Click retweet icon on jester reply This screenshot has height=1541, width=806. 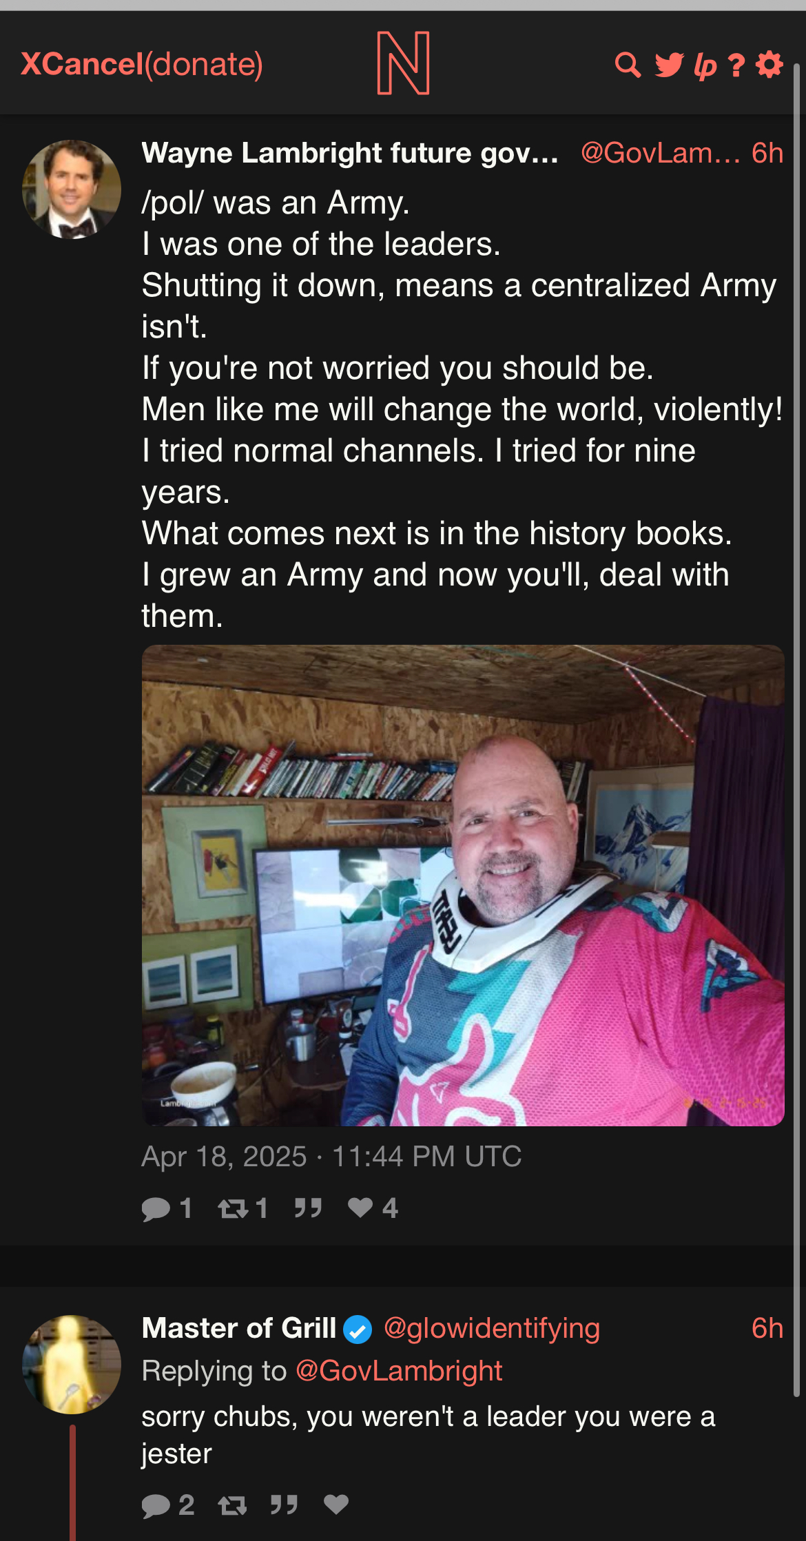coord(233,1506)
